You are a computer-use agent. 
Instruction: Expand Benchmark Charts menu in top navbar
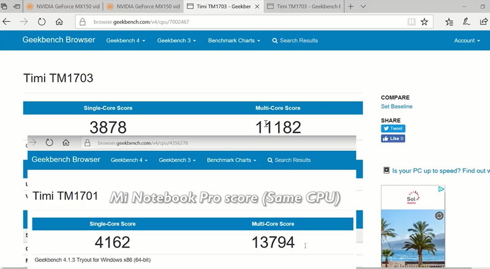click(x=234, y=40)
